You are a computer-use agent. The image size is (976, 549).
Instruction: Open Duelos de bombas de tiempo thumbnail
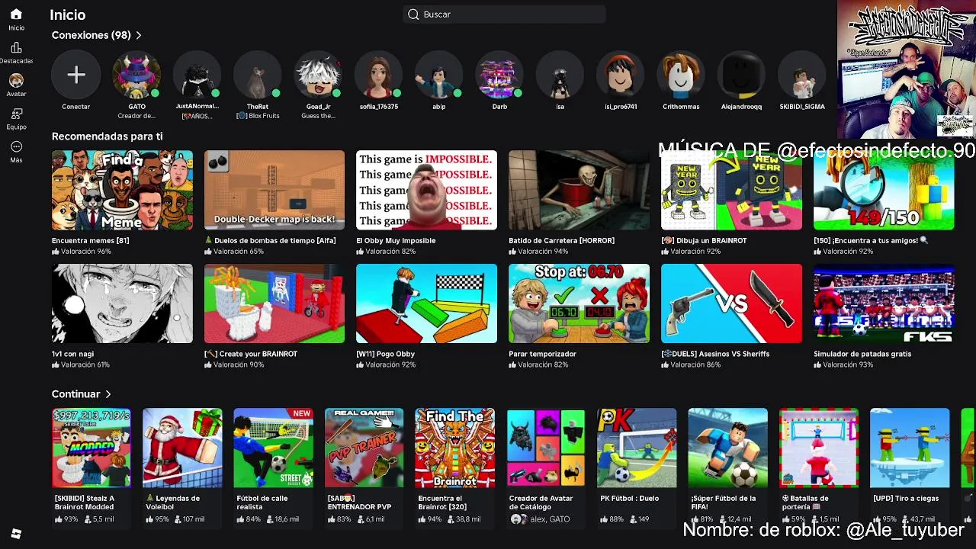click(274, 190)
